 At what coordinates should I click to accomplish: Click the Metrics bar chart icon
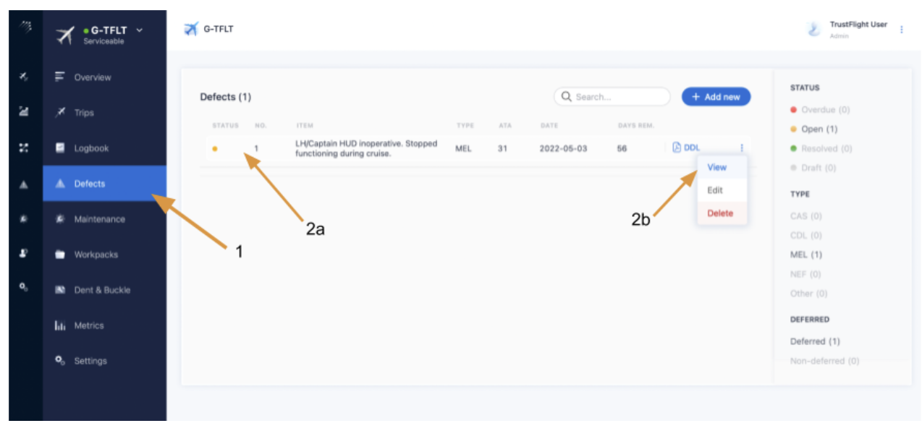[x=60, y=325]
